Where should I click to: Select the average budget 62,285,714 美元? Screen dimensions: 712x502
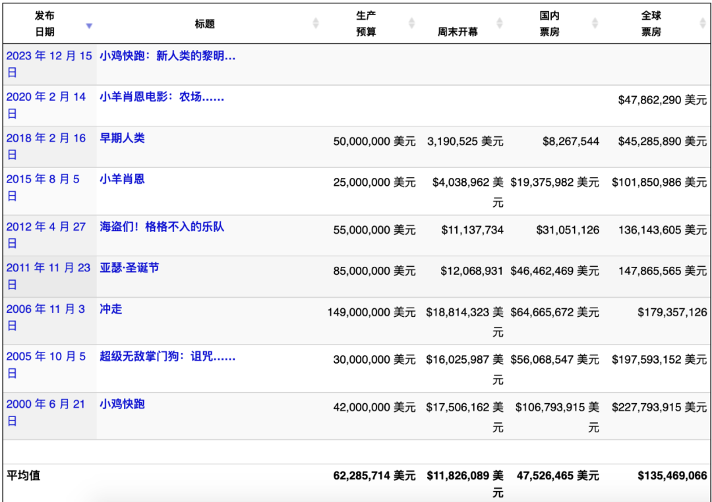pyautogui.click(x=374, y=475)
